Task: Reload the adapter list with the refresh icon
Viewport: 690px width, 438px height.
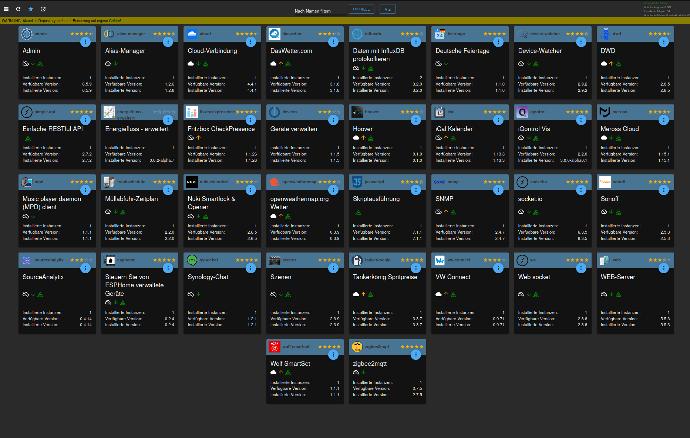Action: pyautogui.click(x=18, y=9)
